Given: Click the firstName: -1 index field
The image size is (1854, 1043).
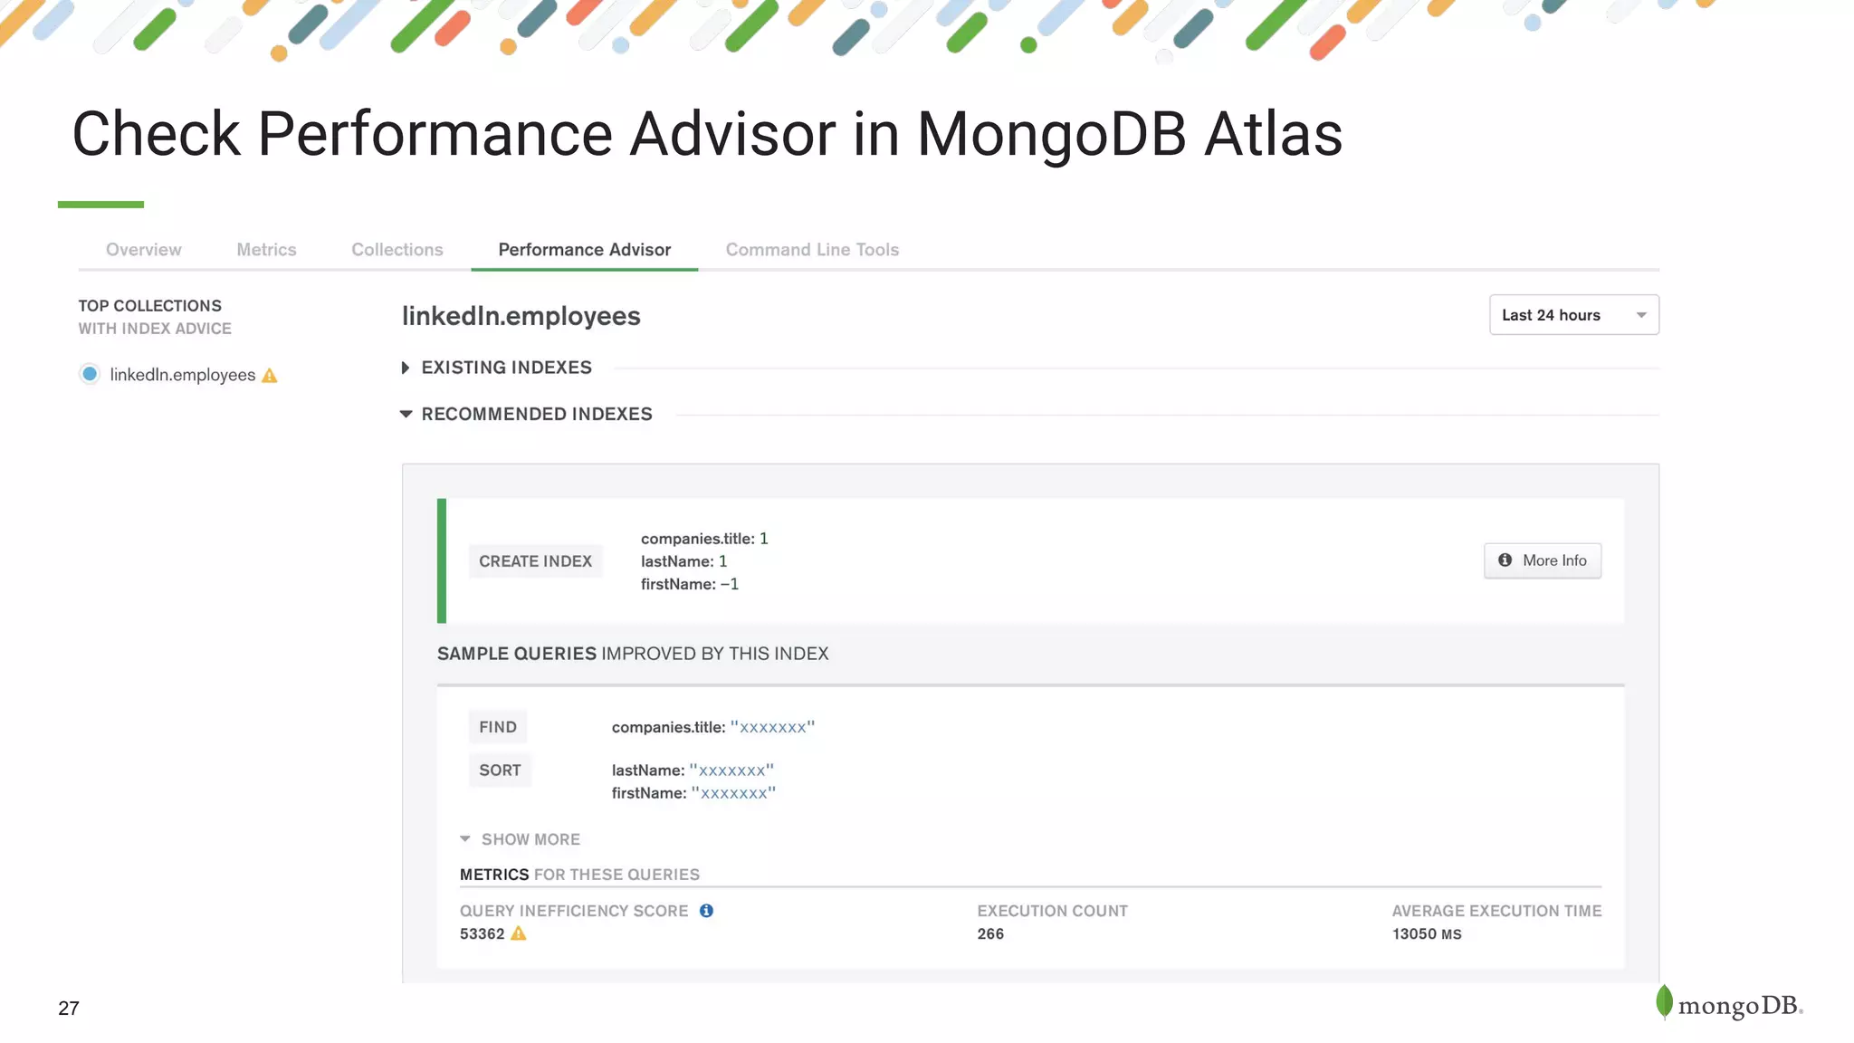Looking at the screenshot, I should [690, 584].
